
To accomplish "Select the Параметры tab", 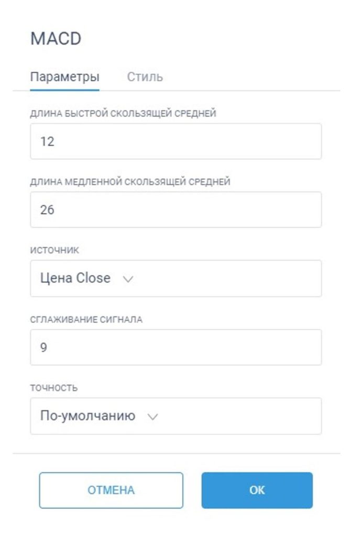I will [64, 77].
